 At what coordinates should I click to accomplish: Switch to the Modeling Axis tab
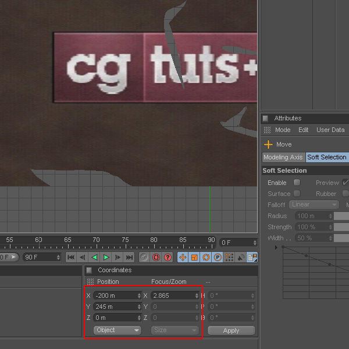pyautogui.click(x=284, y=158)
